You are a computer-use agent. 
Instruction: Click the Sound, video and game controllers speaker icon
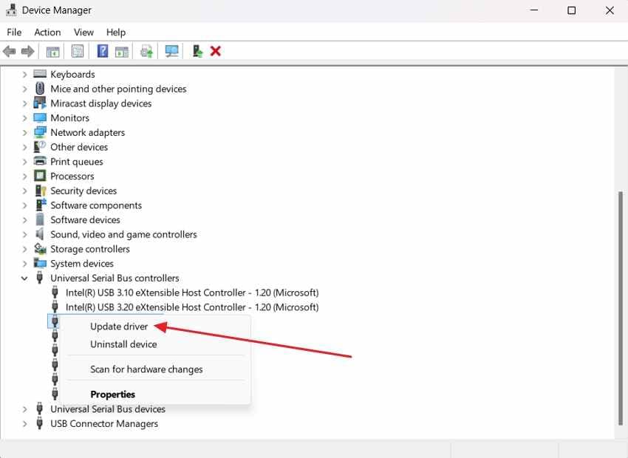click(39, 234)
